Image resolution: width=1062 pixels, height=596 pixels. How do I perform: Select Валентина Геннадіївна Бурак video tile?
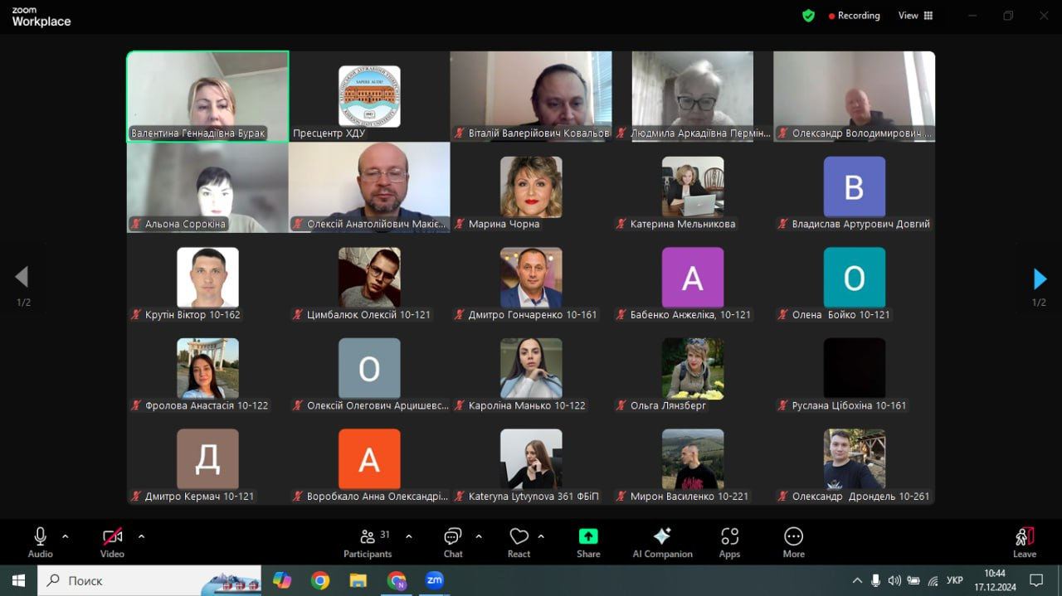pos(207,96)
